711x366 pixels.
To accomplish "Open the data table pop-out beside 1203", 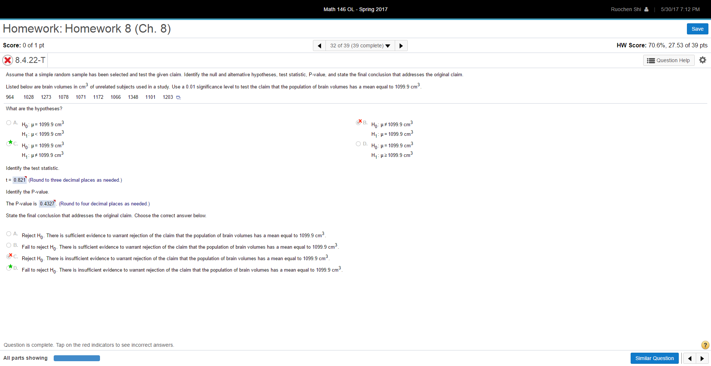I will pos(178,97).
